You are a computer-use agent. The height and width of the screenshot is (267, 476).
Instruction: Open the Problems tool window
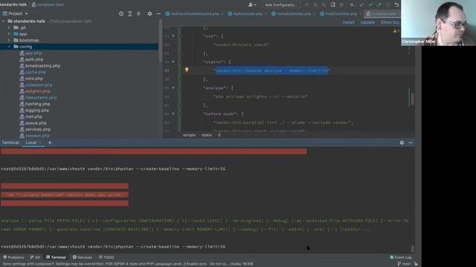tap(13, 257)
